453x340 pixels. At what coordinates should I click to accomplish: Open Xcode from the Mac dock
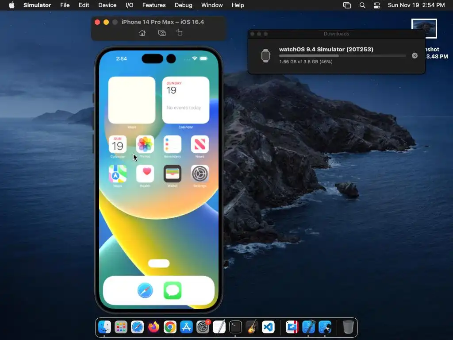[x=308, y=327]
